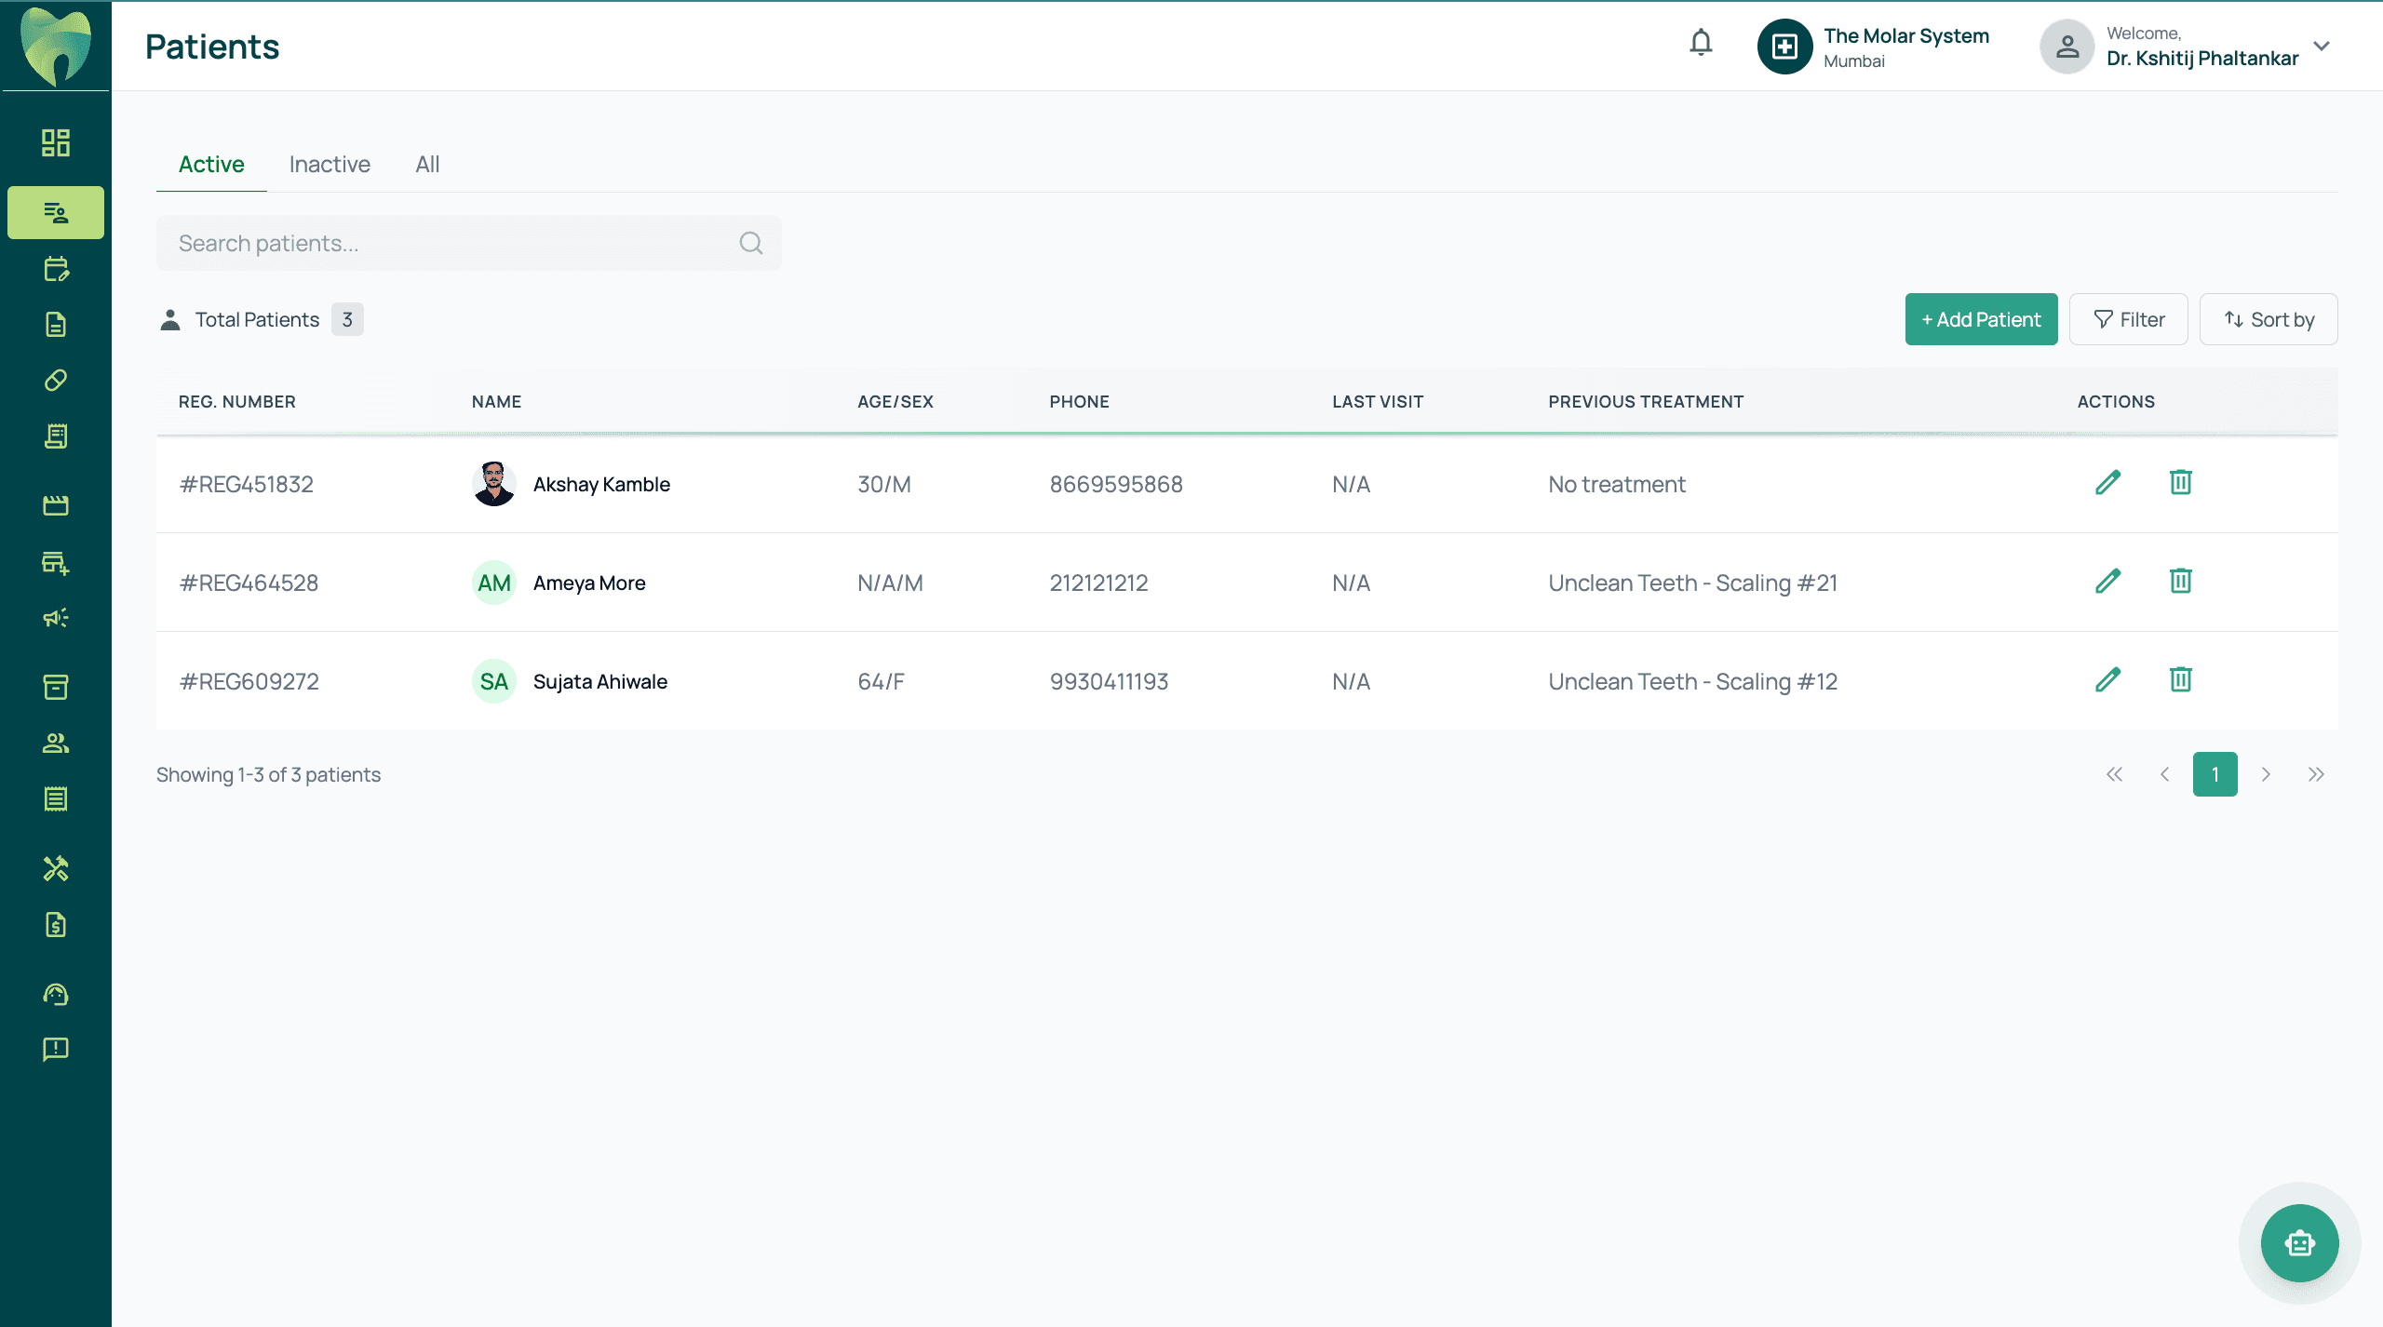Image resolution: width=2383 pixels, height=1327 pixels.
Task: Delete Sujata Ahiwale's patient record
Action: tap(2180, 680)
